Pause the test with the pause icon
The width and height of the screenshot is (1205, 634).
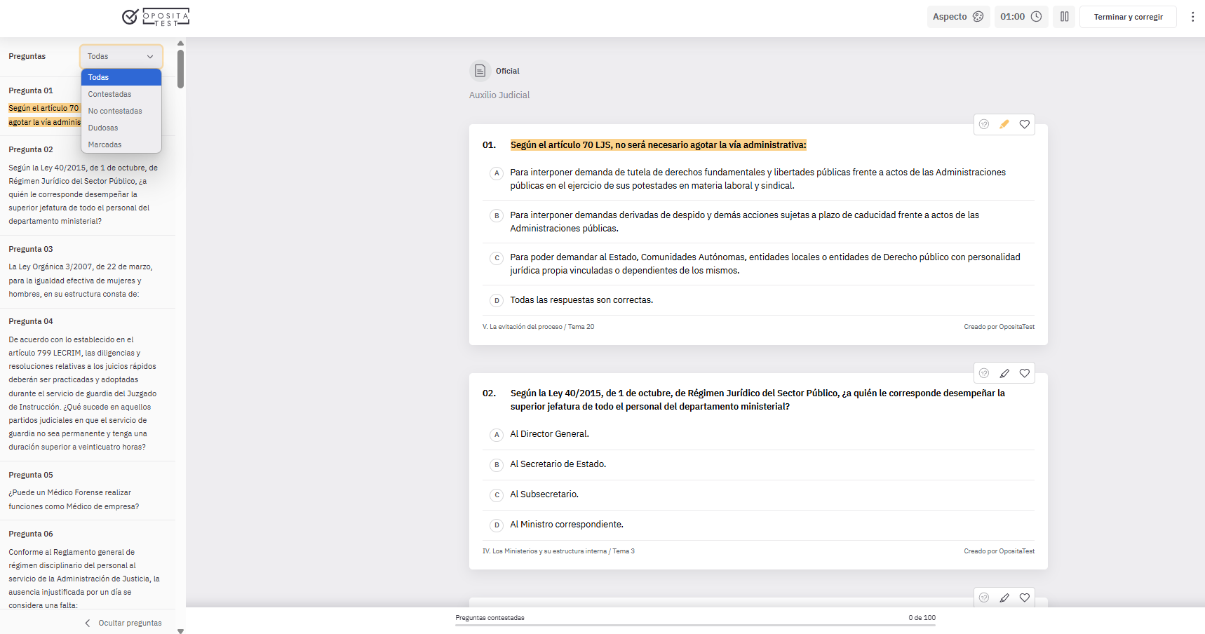point(1064,17)
